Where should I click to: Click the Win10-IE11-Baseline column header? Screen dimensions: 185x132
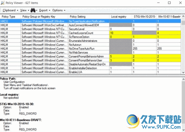(x=169, y=17)
